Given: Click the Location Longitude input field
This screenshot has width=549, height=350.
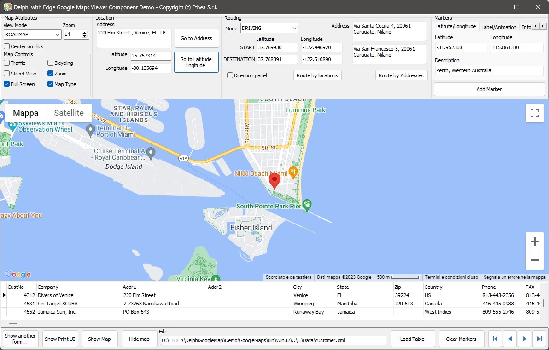Looking at the screenshot, I should [x=151, y=68].
